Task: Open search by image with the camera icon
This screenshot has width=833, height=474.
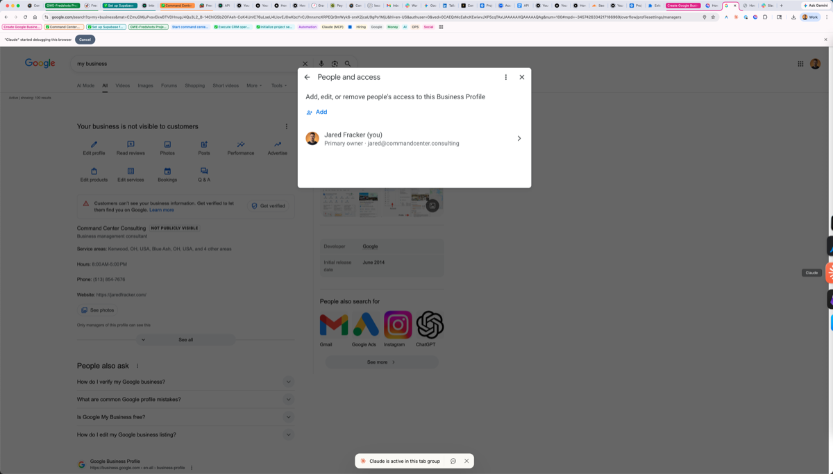Action: point(335,62)
